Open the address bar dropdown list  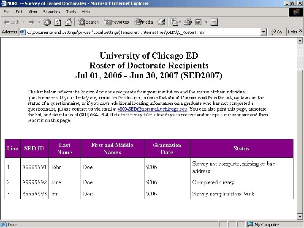click(x=263, y=32)
